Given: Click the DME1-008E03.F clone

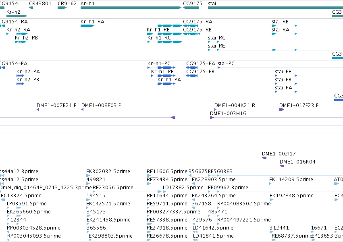Looking at the screenshot, I should coord(82,110).
